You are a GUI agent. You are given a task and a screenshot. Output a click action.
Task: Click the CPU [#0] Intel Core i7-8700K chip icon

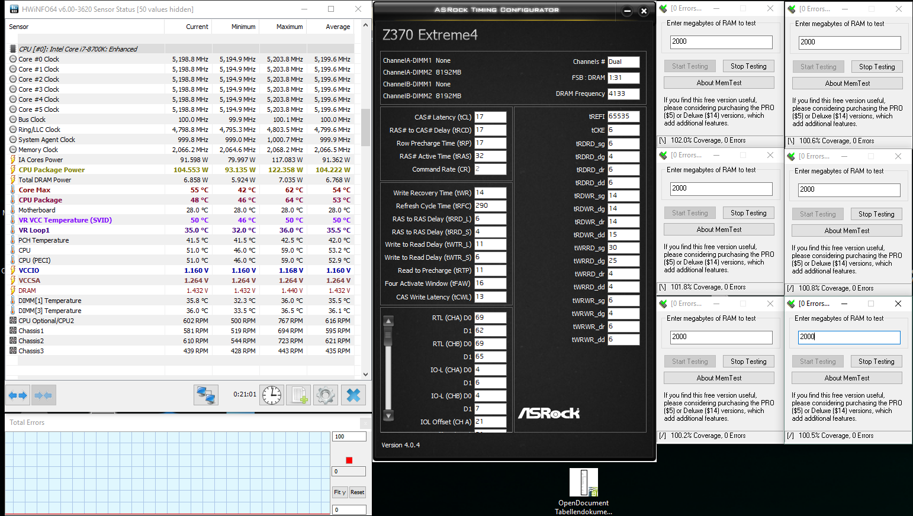click(13, 49)
